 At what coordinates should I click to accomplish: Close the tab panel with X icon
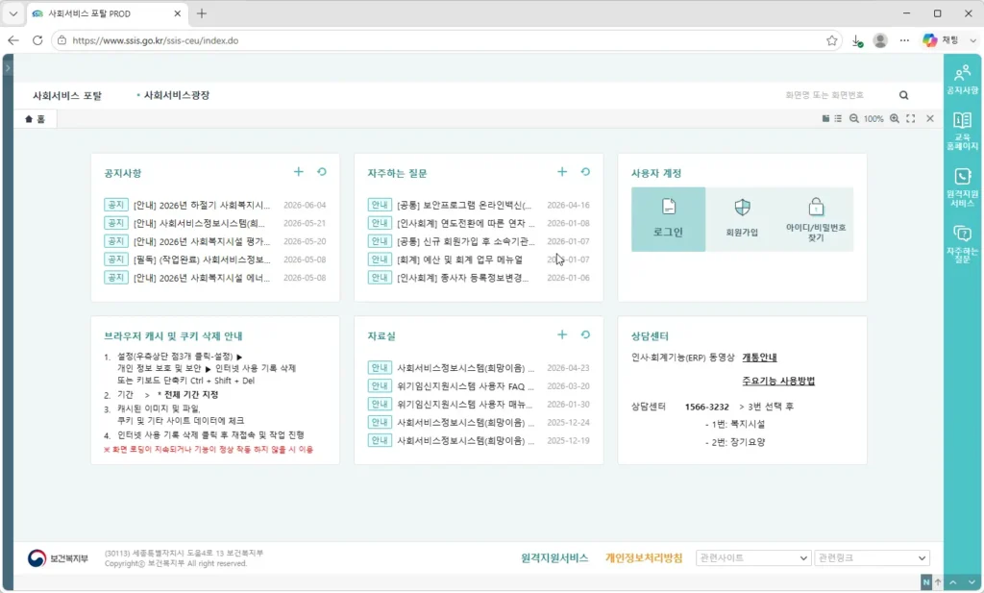(x=930, y=118)
